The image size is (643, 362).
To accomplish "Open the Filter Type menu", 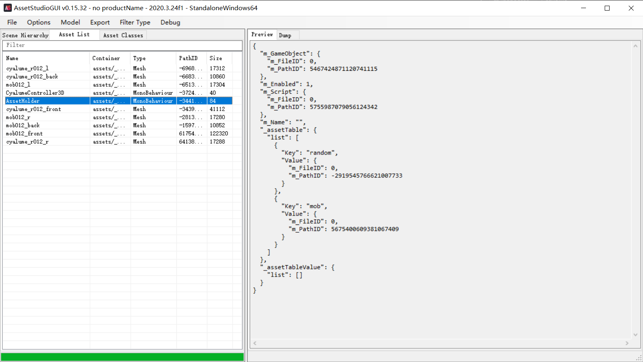I will tap(135, 22).
